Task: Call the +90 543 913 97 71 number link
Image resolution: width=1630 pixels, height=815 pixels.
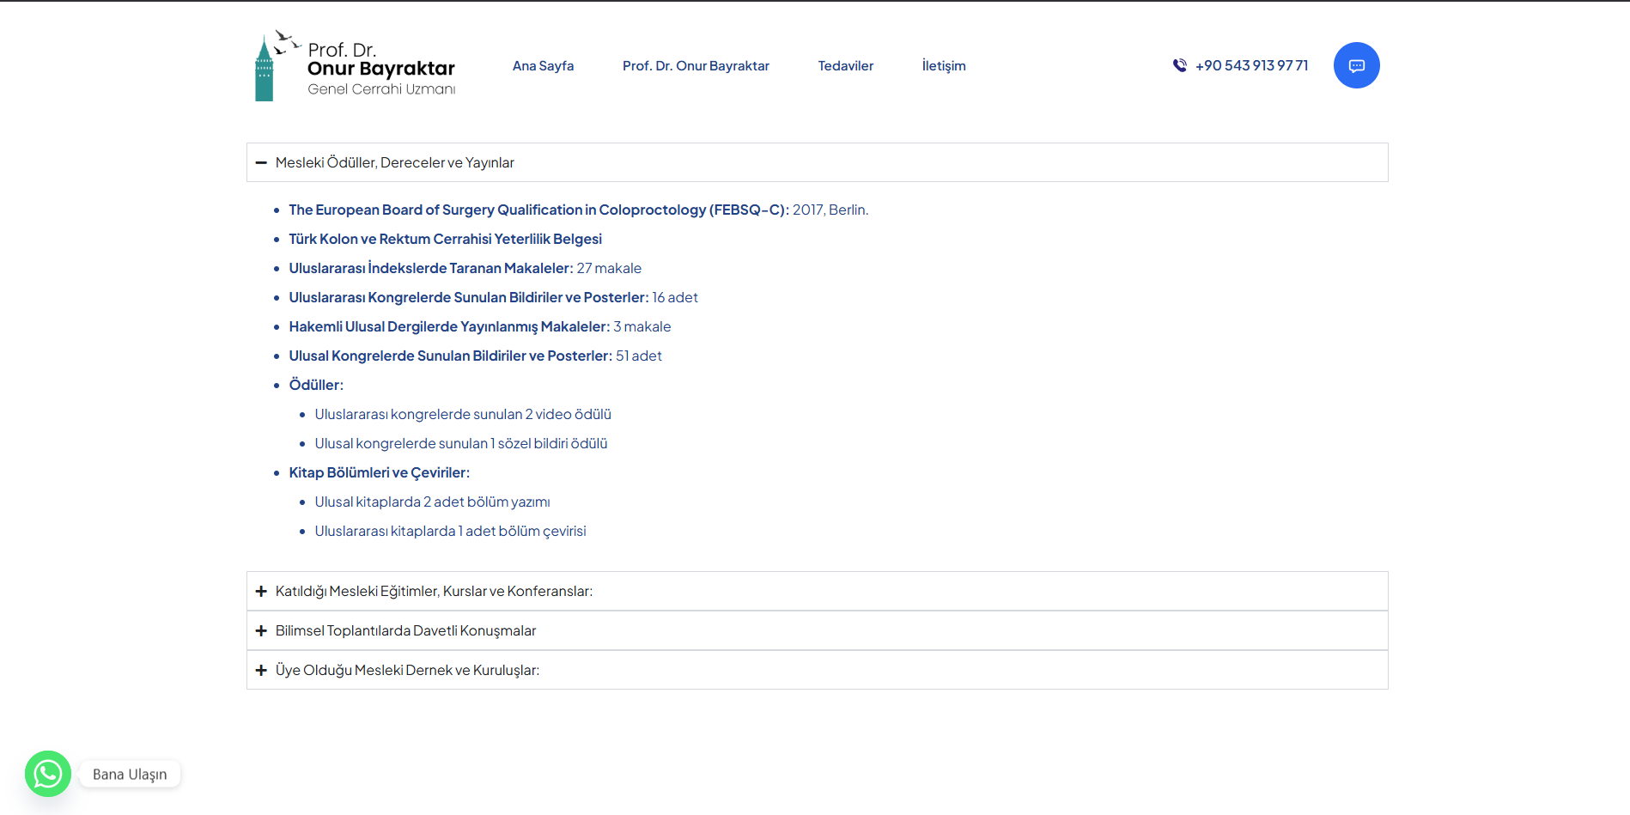Action: click(1251, 65)
